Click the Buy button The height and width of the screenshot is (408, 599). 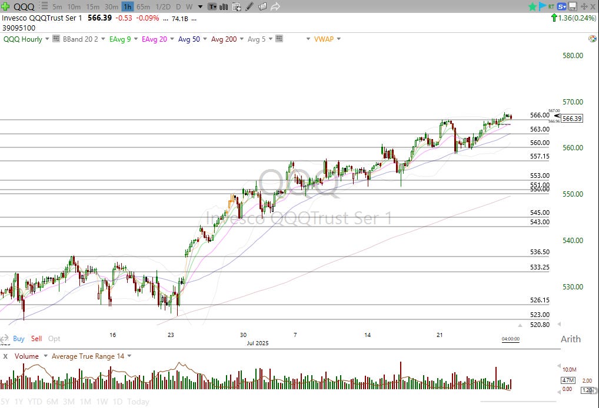click(x=18, y=339)
